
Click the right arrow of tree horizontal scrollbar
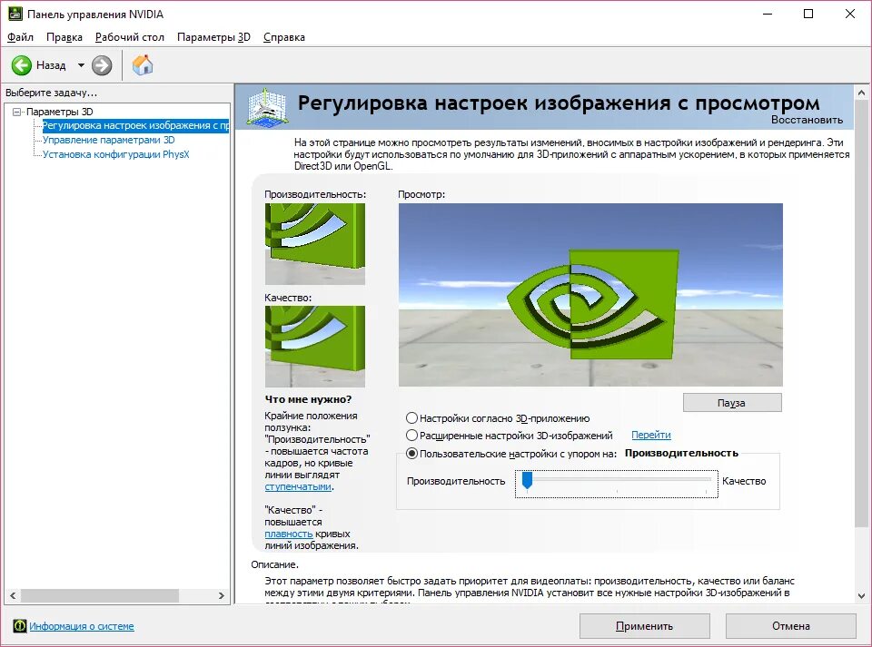tap(222, 596)
